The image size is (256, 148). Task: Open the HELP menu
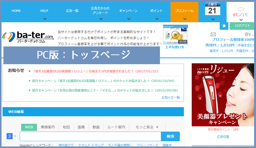pyautogui.click(x=44, y=11)
